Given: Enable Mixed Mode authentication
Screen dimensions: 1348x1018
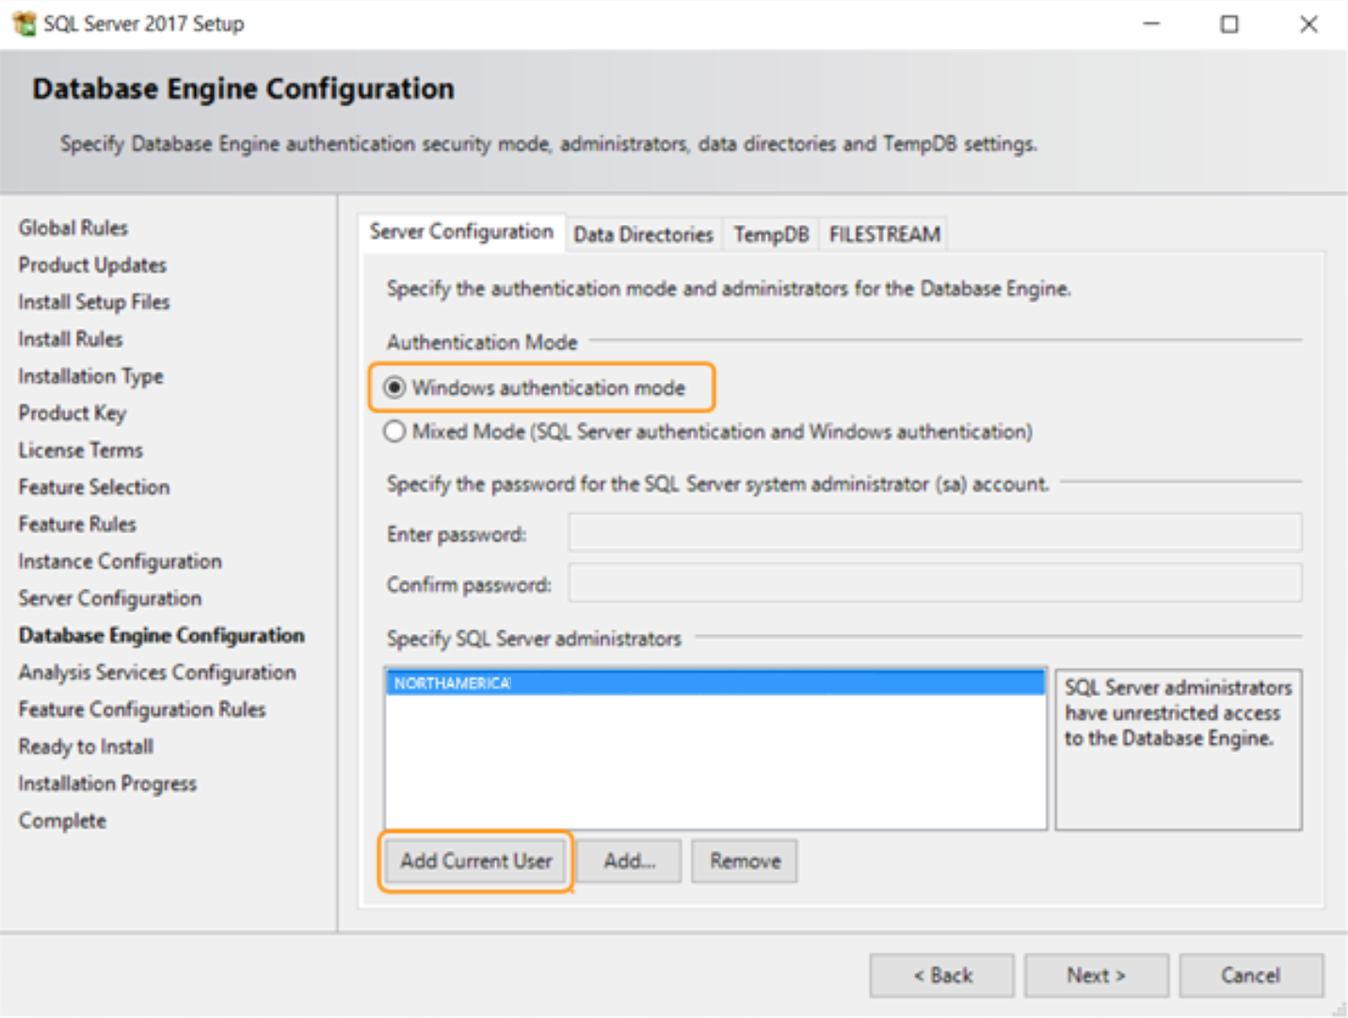Looking at the screenshot, I should click(x=394, y=431).
